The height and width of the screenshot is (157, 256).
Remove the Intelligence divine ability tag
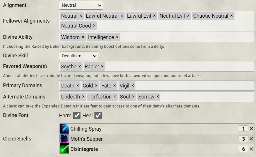[117, 37]
